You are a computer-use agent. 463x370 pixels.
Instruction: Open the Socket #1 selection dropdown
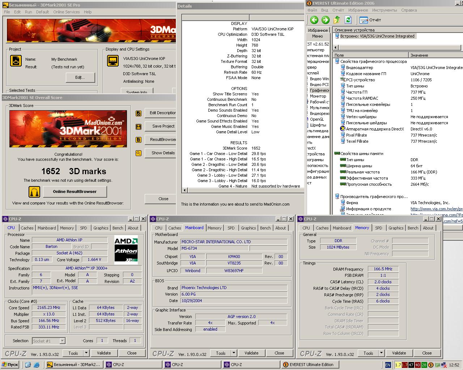[62, 341]
